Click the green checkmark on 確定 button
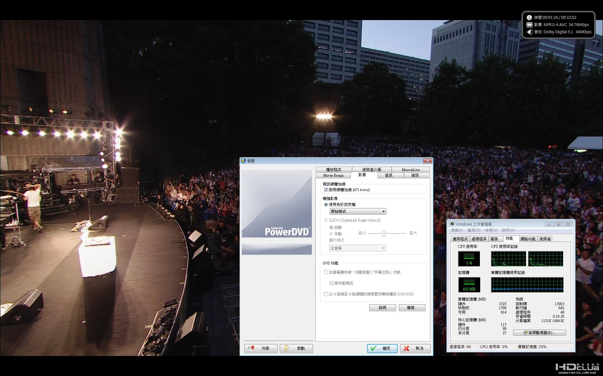The image size is (603, 376). (373, 348)
